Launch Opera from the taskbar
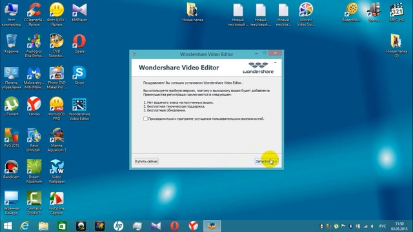Viewport: 413px width, 232px height. click(x=174, y=226)
